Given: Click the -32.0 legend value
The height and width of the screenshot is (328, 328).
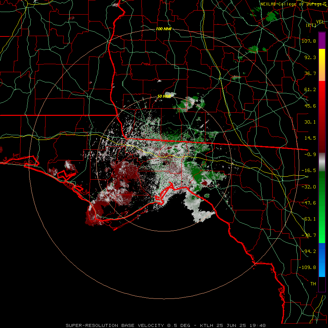Looking at the screenshot, I should [x=309, y=187].
